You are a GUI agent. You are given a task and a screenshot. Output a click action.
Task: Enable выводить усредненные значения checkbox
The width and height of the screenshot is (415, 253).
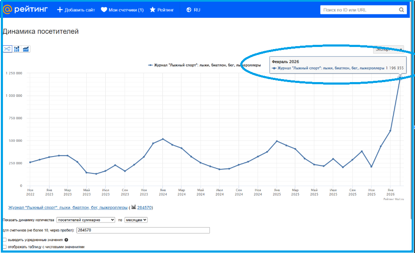pos(5,240)
